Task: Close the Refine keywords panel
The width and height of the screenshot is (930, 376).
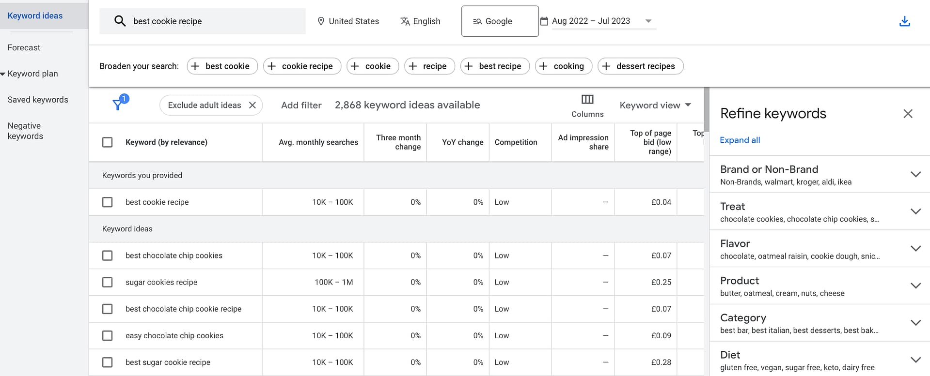Action: [x=908, y=114]
